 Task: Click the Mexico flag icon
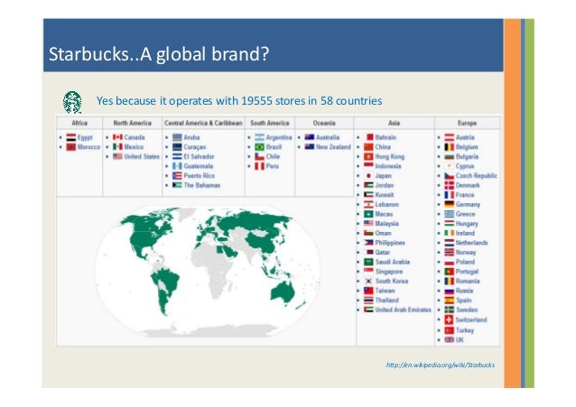117,146
